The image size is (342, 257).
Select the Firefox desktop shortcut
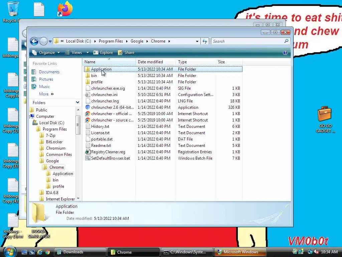[x=65, y=9]
